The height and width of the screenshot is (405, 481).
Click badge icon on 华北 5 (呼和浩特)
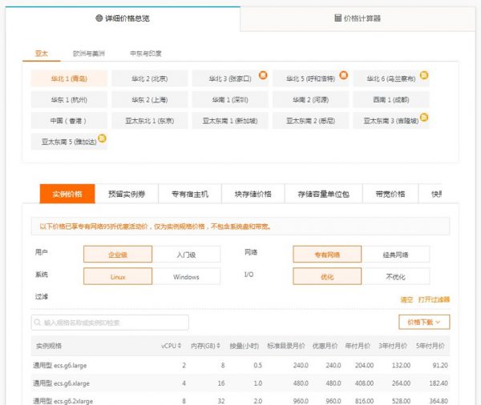point(342,74)
